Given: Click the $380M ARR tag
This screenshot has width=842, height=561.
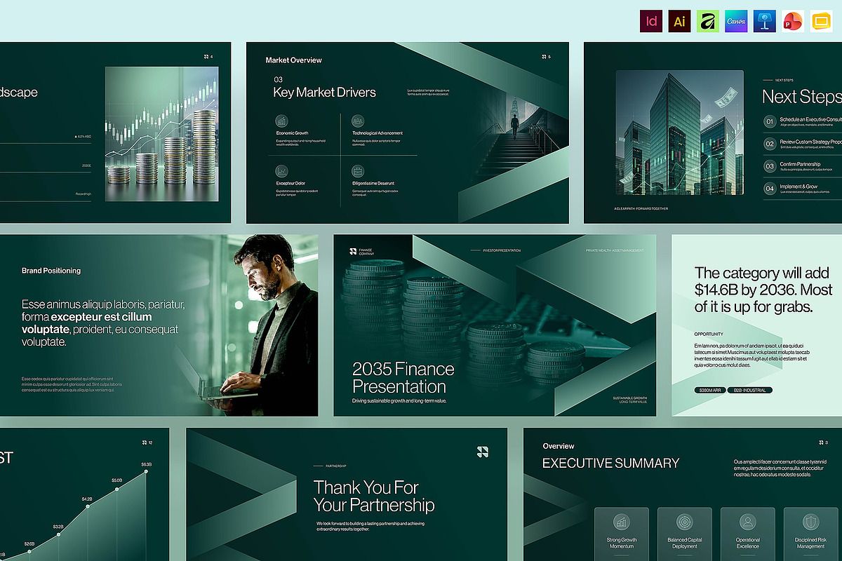Looking at the screenshot, I should pos(711,390).
